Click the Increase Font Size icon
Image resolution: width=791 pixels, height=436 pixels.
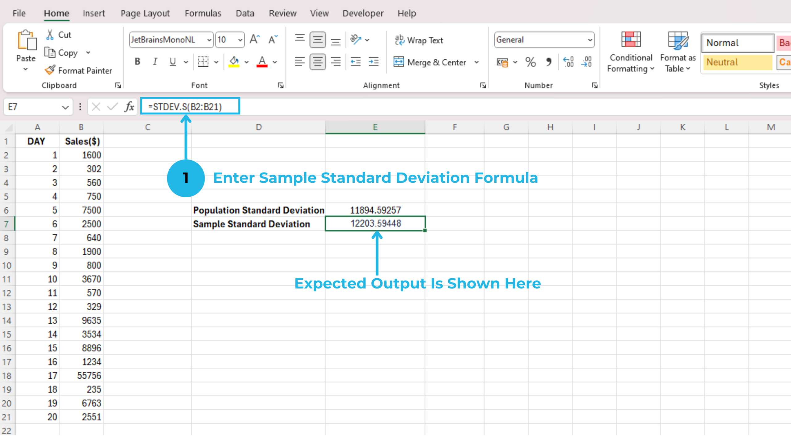(255, 40)
